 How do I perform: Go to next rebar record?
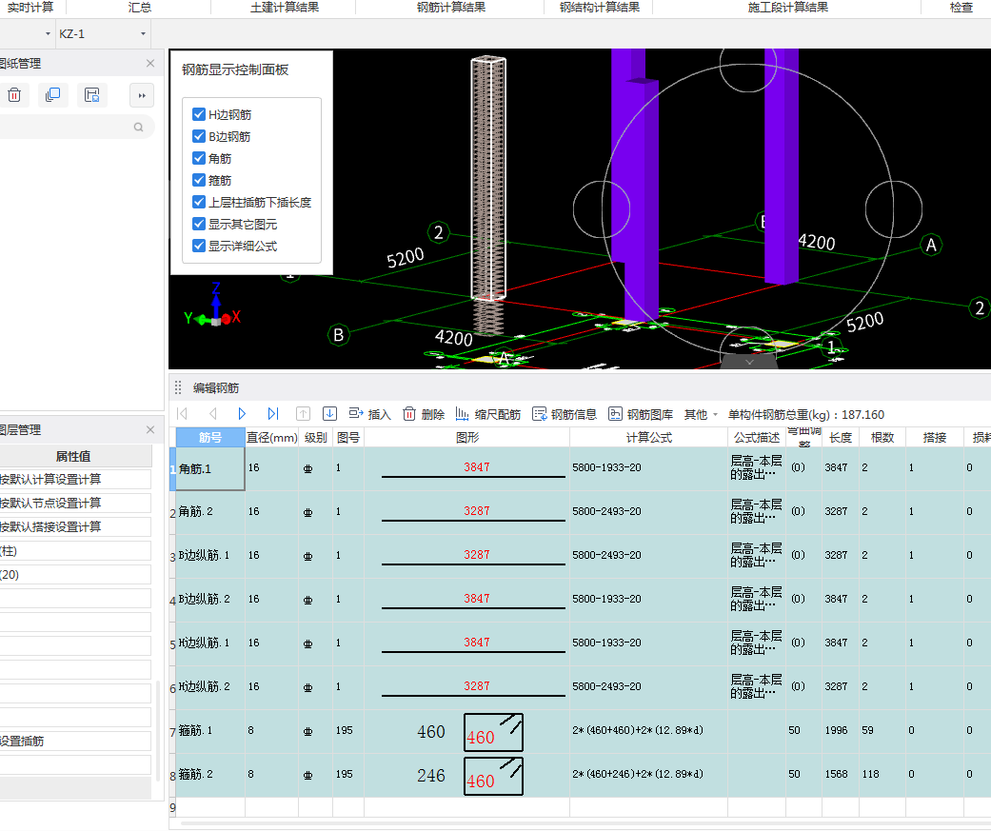[242, 414]
